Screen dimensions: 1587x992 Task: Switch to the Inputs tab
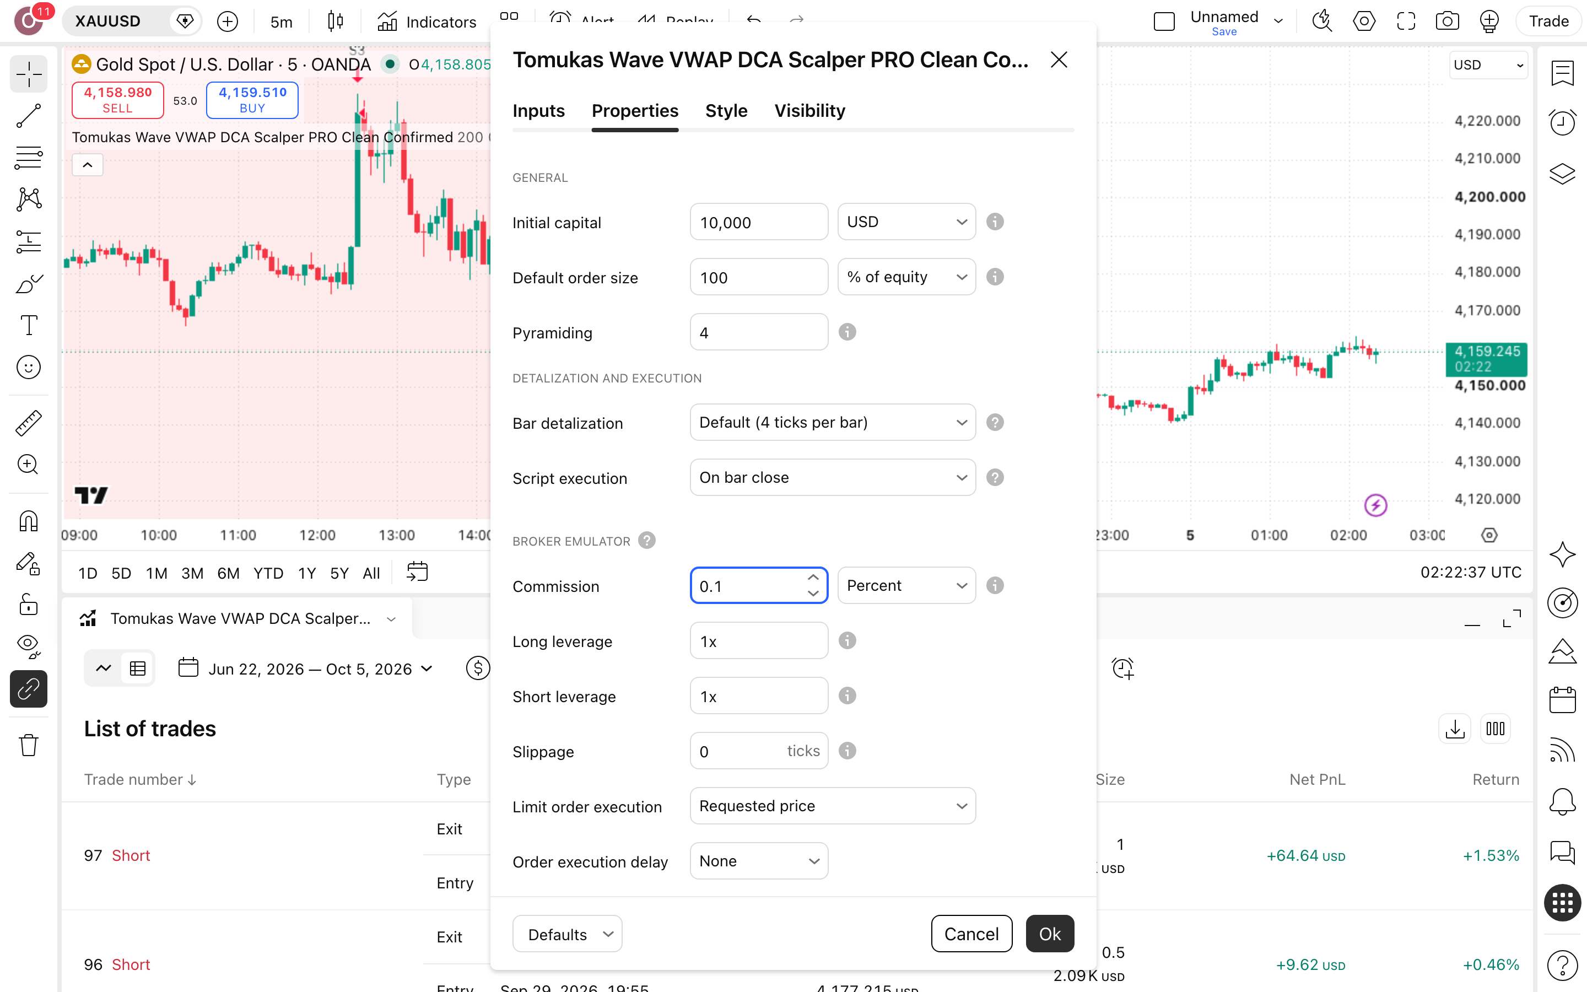coord(538,111)
